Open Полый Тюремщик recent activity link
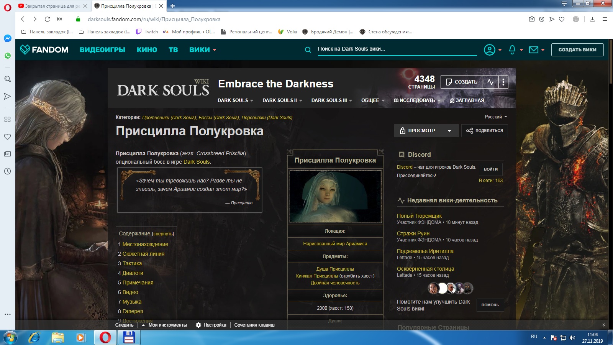Viewport: 613px width, 345px height. point(419,216)
